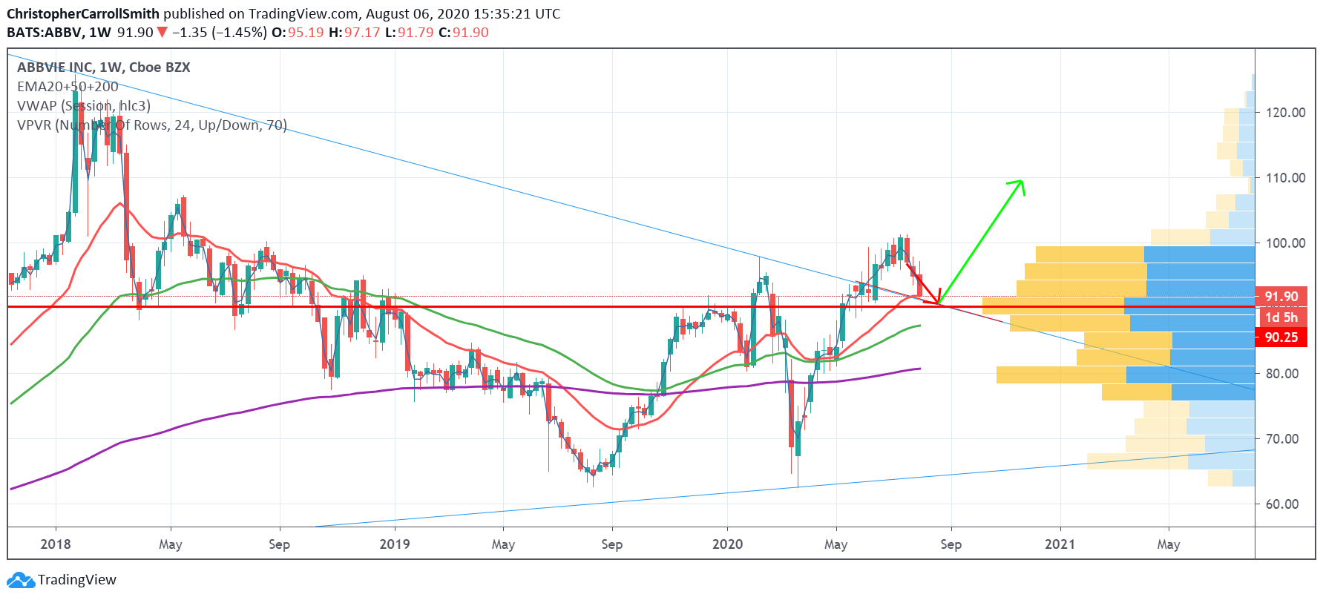Click the Sep label before 2021
Screen dimensions: 1323x600
[951, 545]
